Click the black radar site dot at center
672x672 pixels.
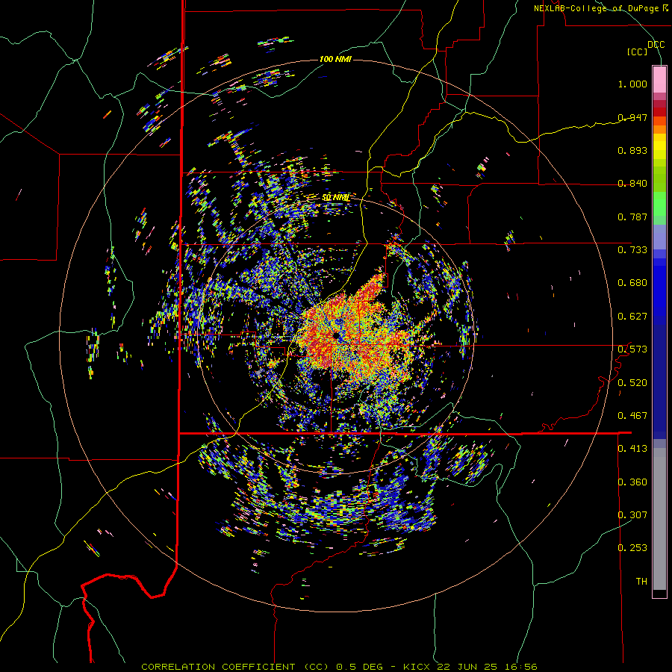(335, 335)
